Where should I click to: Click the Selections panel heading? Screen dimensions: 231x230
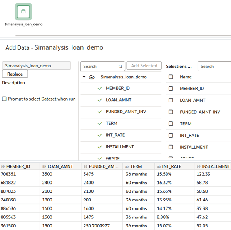pos(179,67)
